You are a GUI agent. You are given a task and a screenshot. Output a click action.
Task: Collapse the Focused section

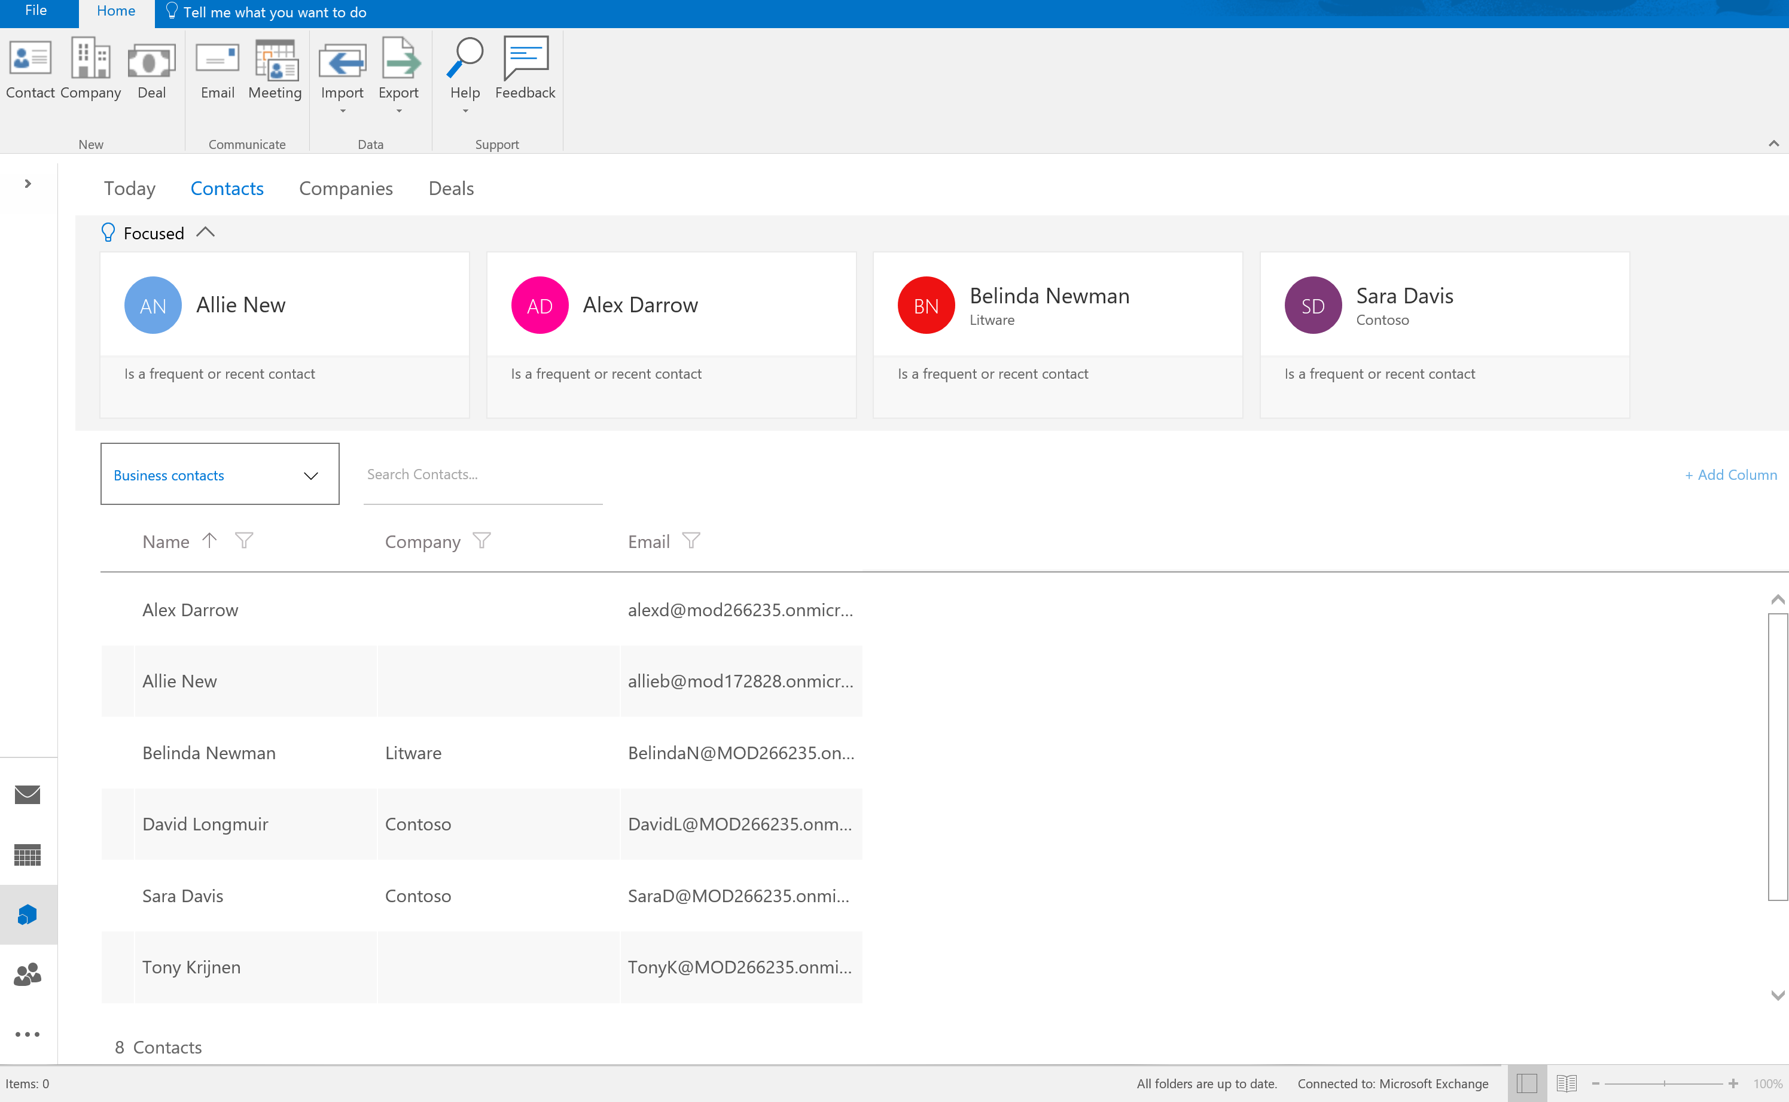click(x=206, y=233)
